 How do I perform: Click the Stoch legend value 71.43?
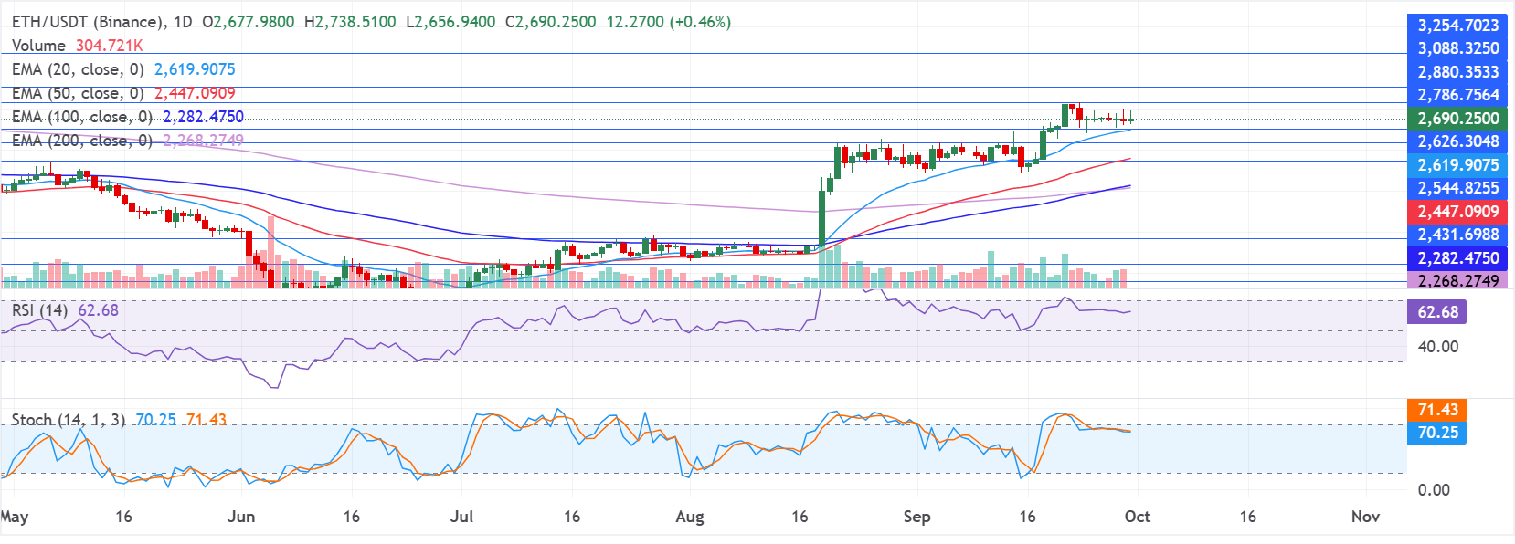pyautogui.click(x=207, y=419)
